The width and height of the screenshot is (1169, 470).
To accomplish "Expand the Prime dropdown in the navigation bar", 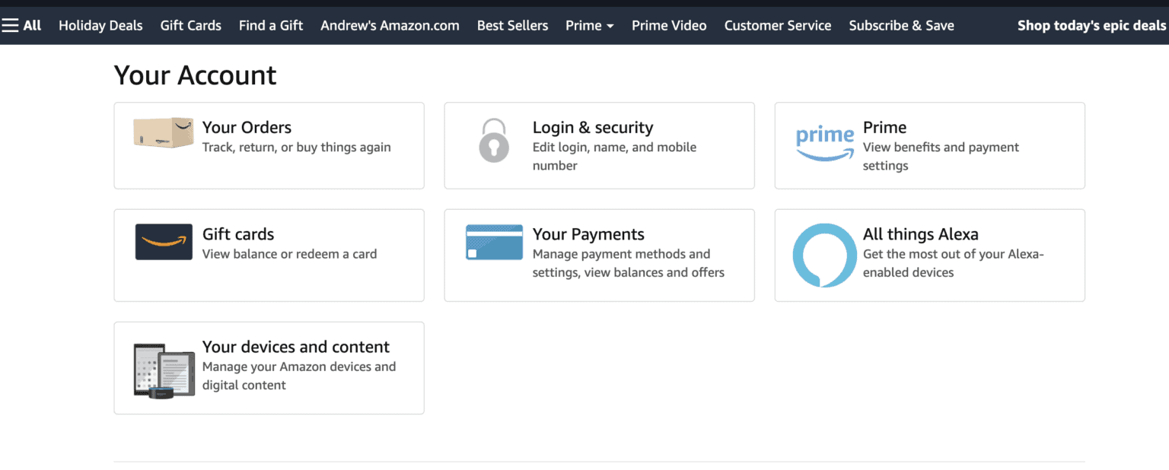I will coord(589,25).
